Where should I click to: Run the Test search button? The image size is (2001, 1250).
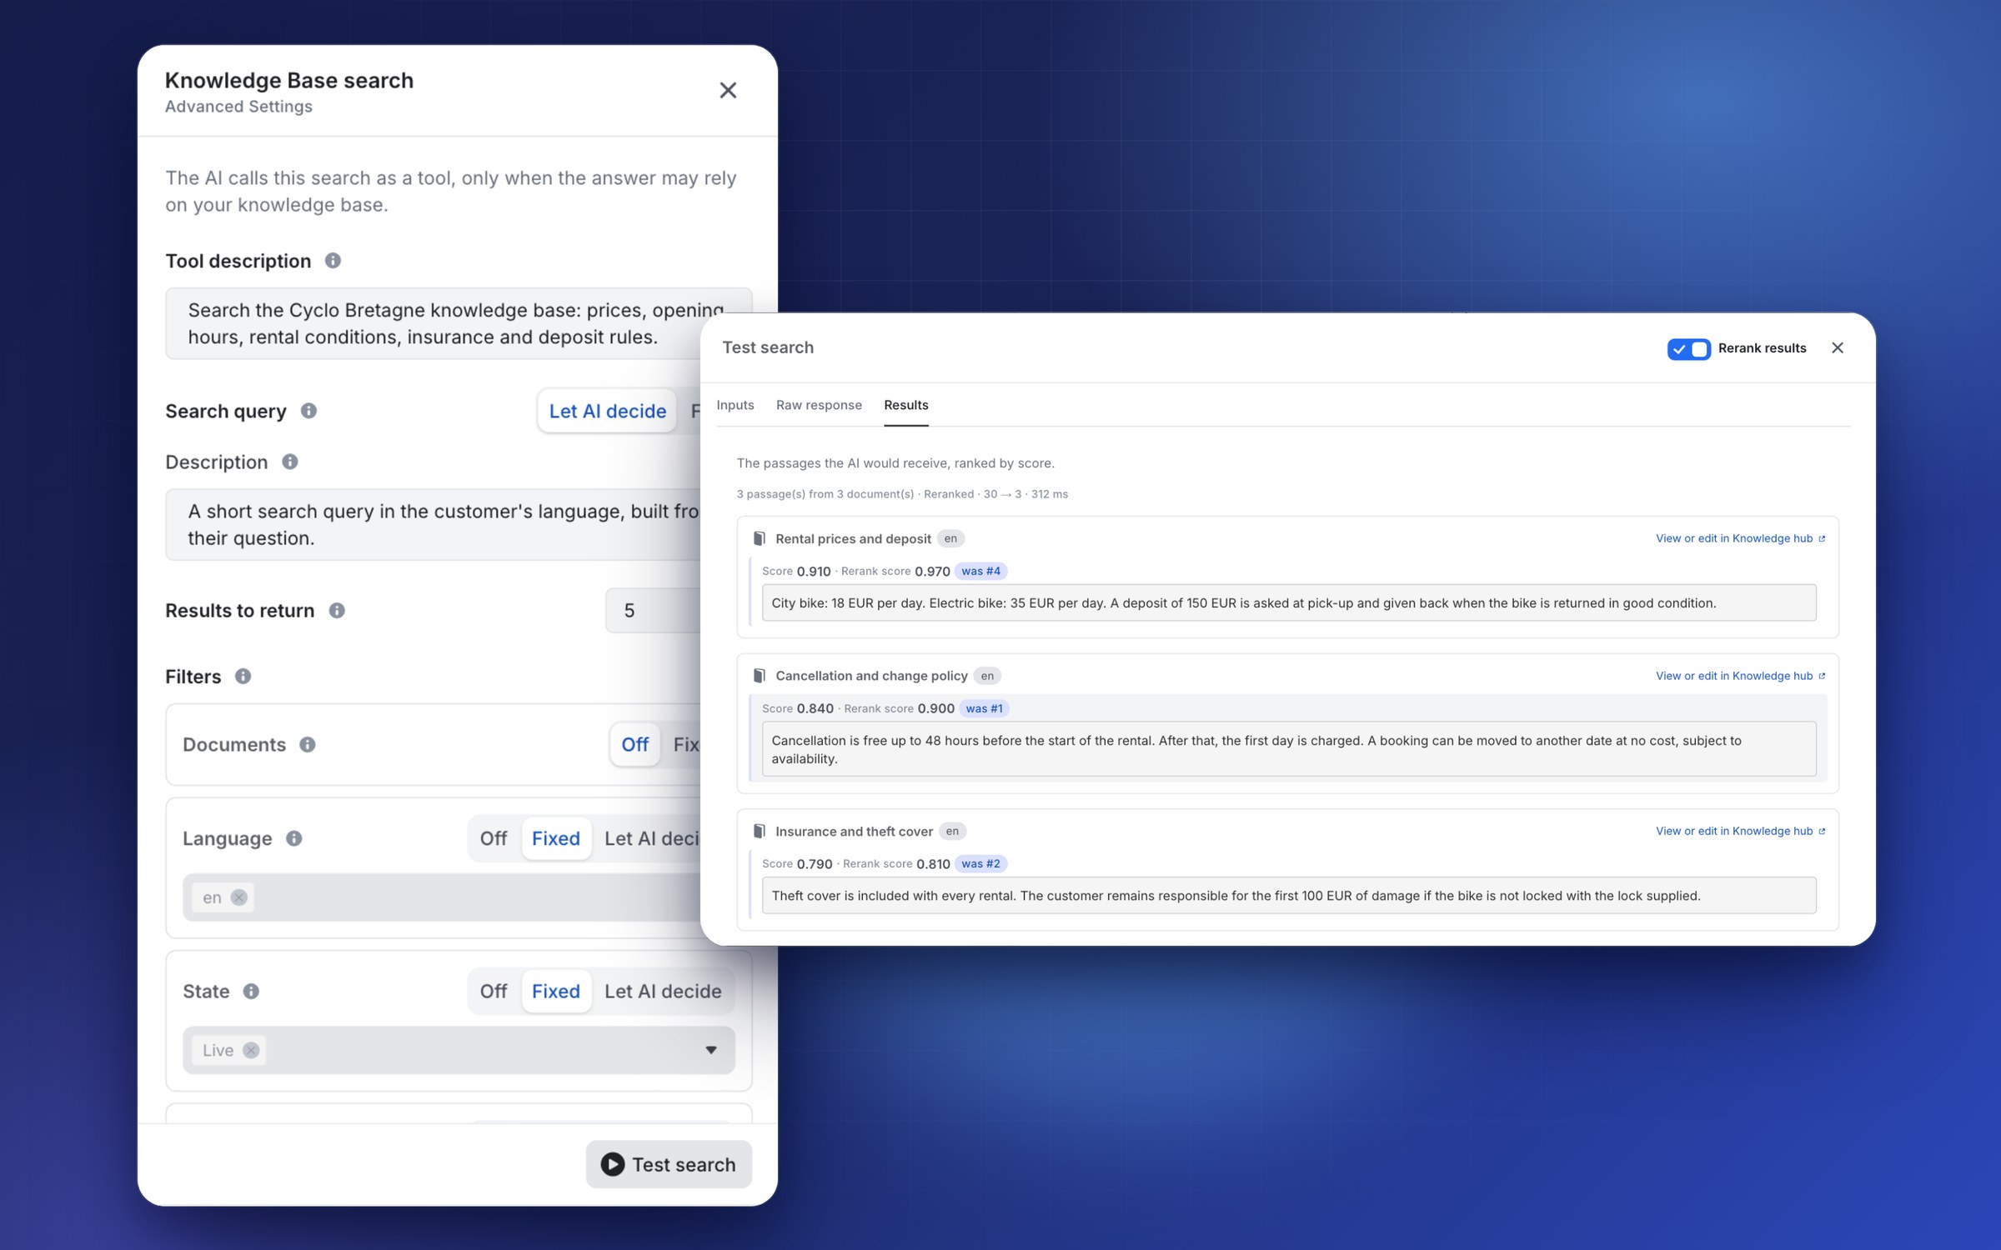click(669, 1164)
